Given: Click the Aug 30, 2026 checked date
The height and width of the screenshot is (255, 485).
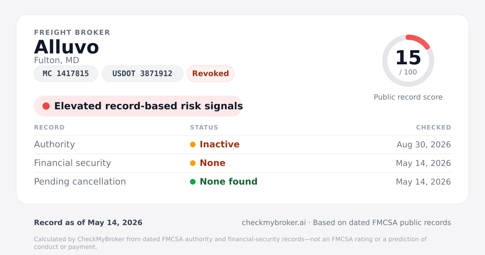Looking at the screenshot, I should (x=424, y=144).
